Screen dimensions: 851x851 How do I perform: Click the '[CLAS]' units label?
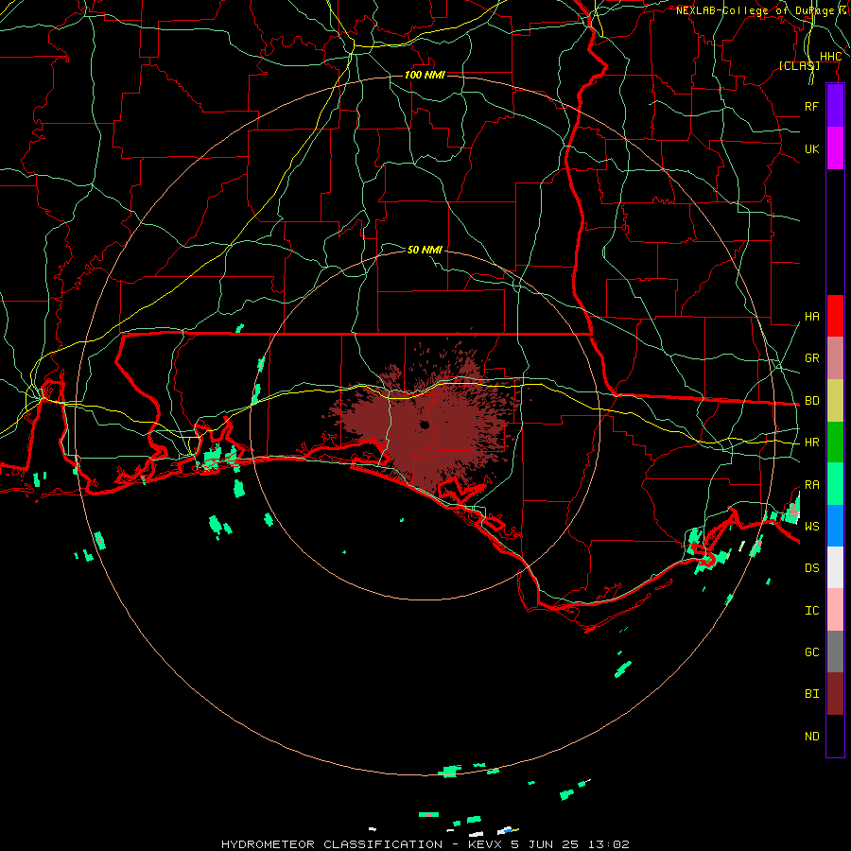pyautogui.click(x=799, y=65)
